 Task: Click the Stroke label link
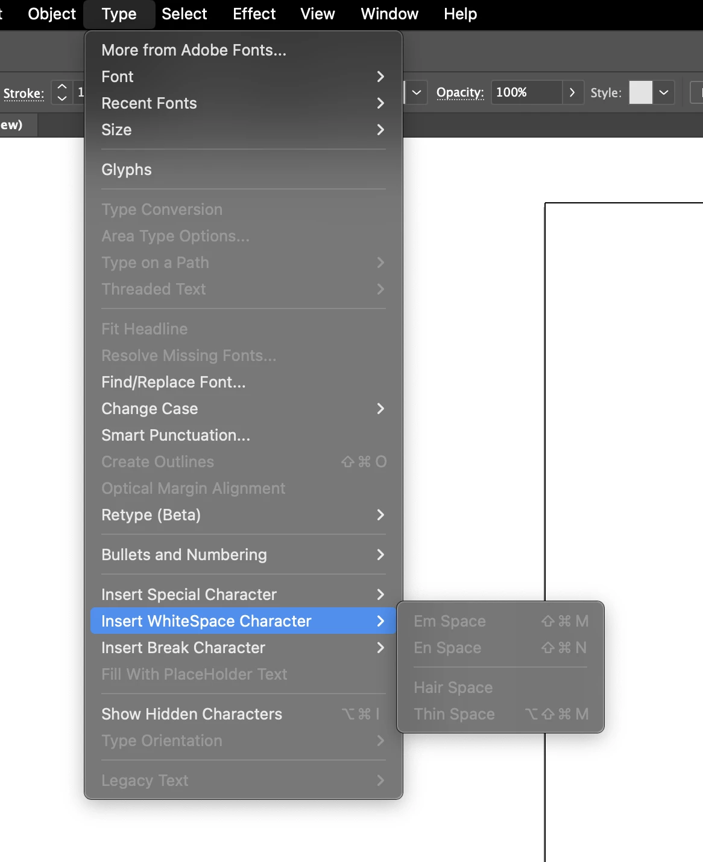[24, 93]
